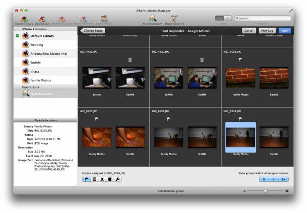This screenshot has width=307, height=213.
Task: Toggle groups with 1 assigned action
Action: click(x=274, y=179)
